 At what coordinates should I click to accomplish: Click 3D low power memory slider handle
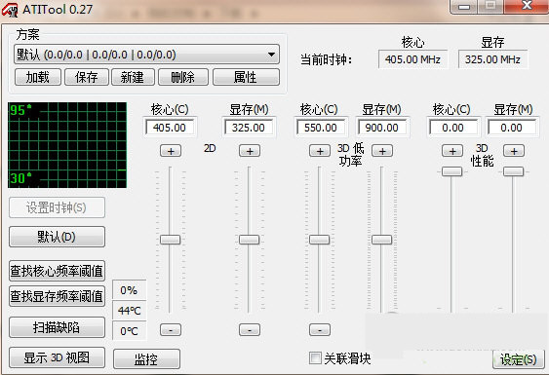pyautogui.click(x=381, y=240)
